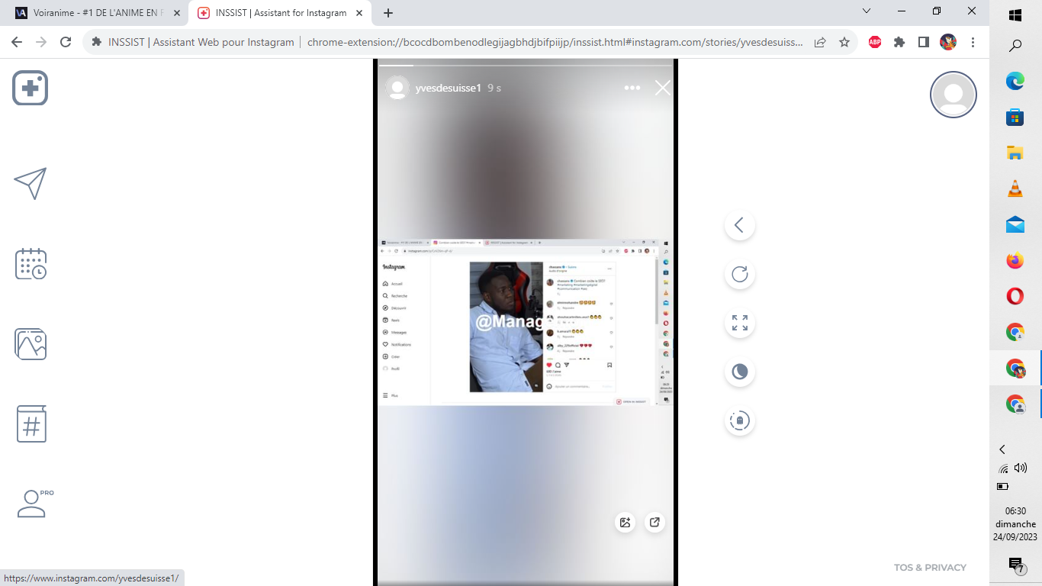Expand the Chrome tab search dropdown arrow
Image resolution: width=1042 pixels, height=586 pixels.
(867, 11)
